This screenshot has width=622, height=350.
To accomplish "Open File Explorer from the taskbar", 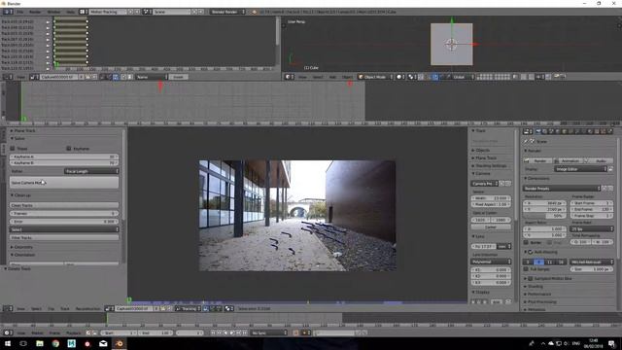I will (x=40, y=343).
